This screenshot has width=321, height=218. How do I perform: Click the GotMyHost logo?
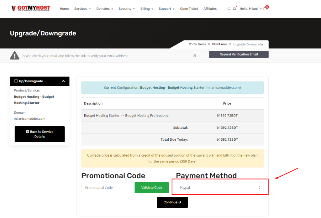[30, 8]
